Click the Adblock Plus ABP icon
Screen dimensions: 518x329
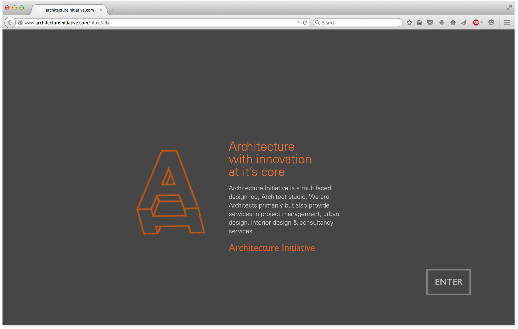click(476, 23)
